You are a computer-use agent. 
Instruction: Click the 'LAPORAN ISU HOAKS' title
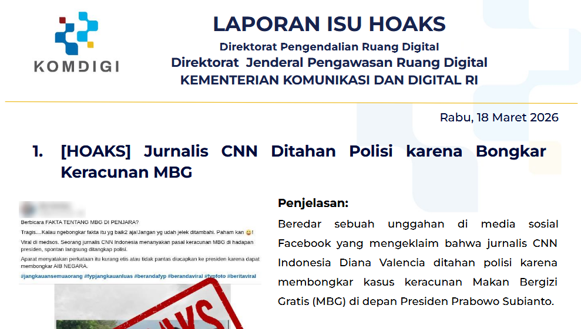329,24
